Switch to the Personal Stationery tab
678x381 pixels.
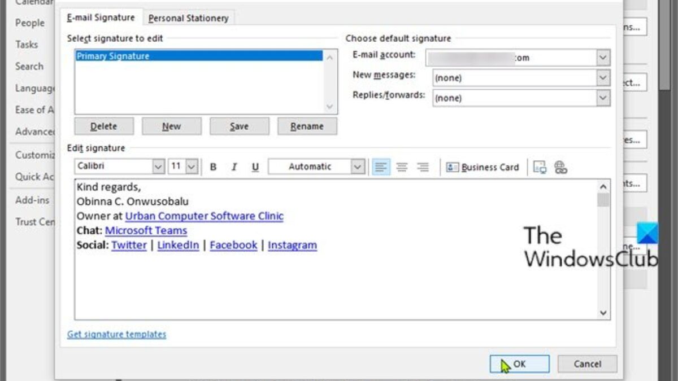(x=188, y=18)
